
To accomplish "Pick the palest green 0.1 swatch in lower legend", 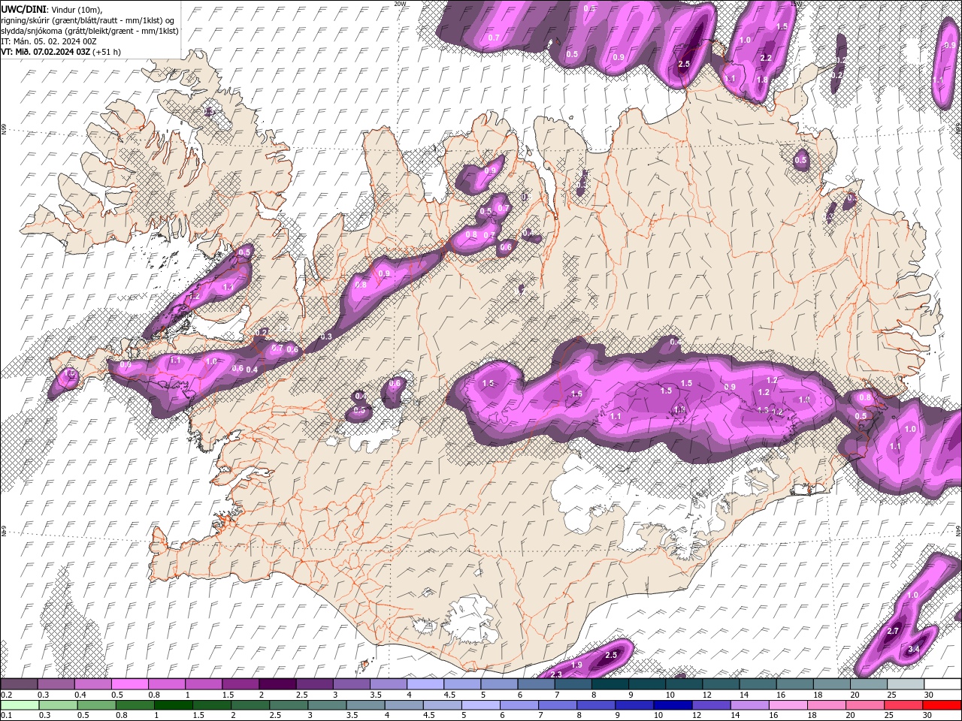I will [x=20, y=705].
